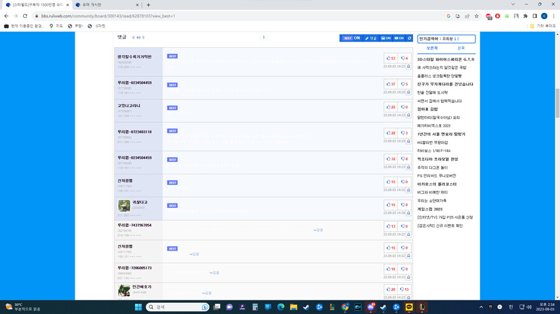Click the Windows taskbar search box
The image size is (560, 314).
(x=177, y=307)
